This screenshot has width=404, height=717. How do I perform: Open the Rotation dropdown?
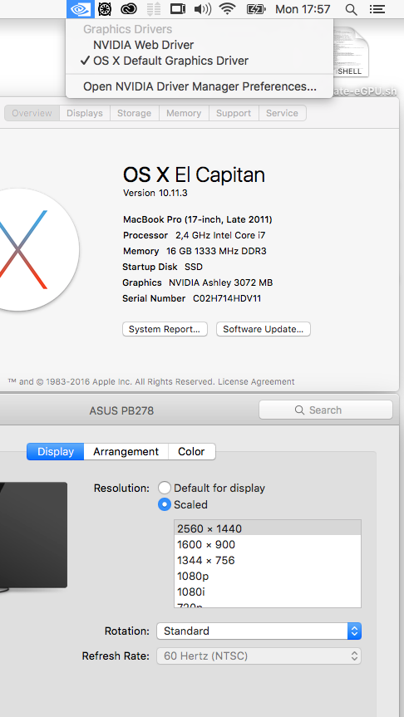click(x=259, y=631)
